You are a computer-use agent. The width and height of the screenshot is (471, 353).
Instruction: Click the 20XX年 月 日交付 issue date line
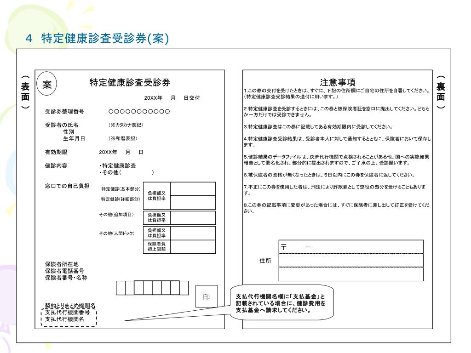[x=172, y=98]
